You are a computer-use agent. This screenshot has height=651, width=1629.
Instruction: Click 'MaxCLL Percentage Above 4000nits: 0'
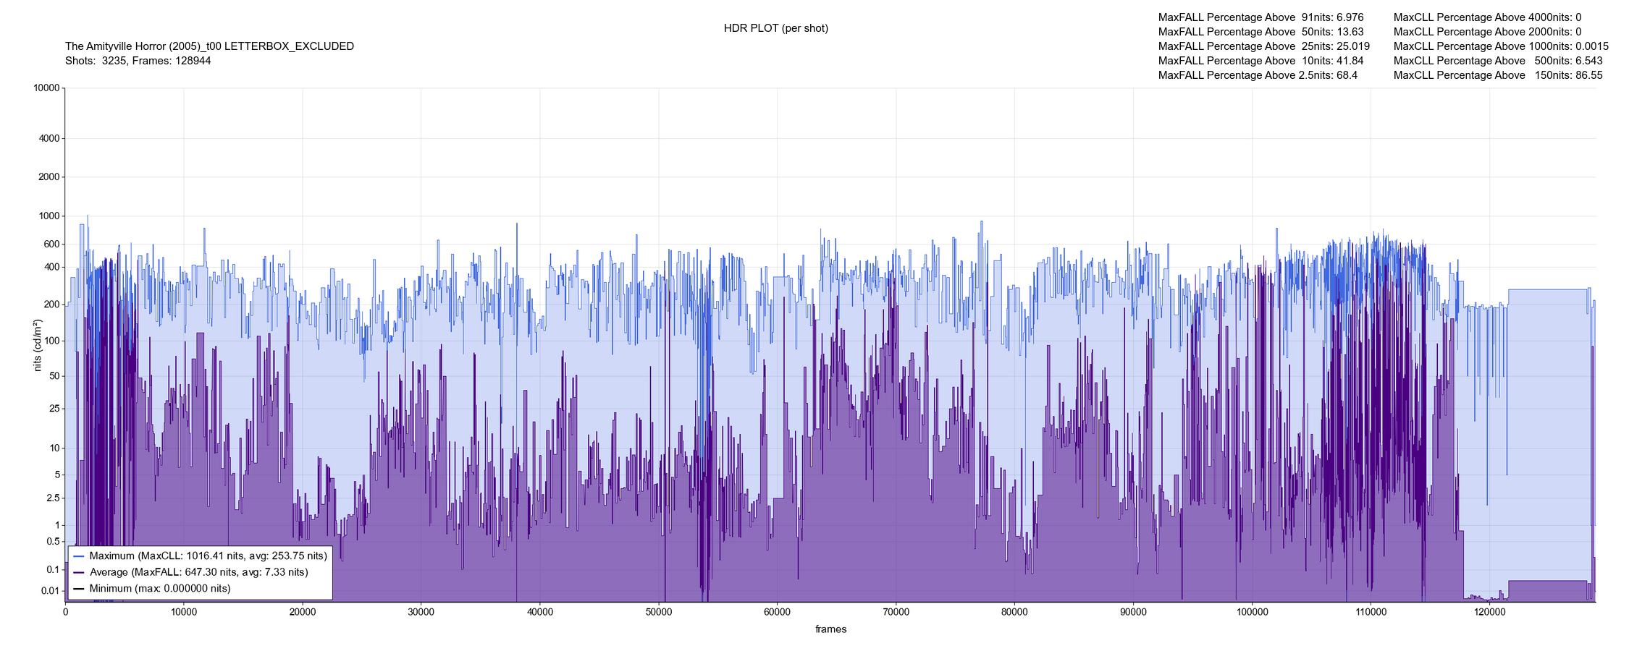click(1487, 17)
